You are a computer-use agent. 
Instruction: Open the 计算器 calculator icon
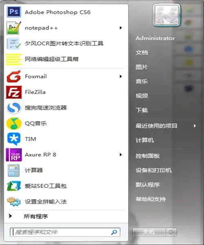[x=14, y=170]
